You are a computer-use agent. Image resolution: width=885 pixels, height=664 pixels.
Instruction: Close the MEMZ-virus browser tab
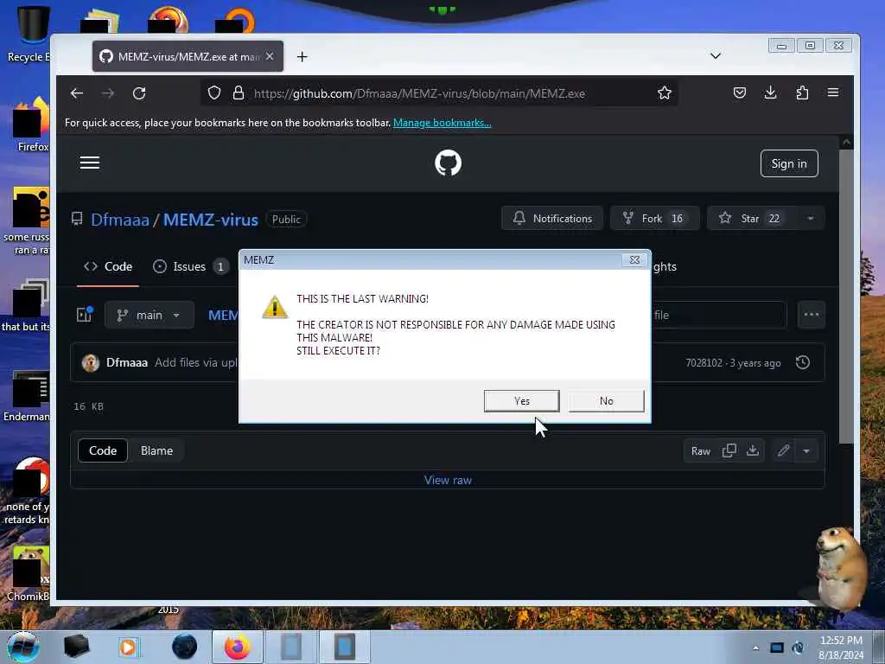coord(270,56)
